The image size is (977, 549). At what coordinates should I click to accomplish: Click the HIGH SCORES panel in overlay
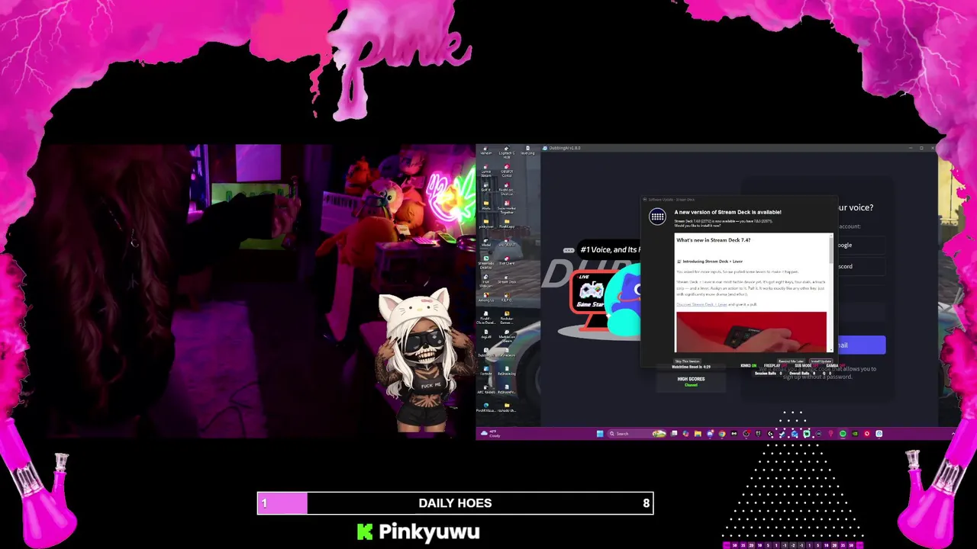click(x=691, y=381)
